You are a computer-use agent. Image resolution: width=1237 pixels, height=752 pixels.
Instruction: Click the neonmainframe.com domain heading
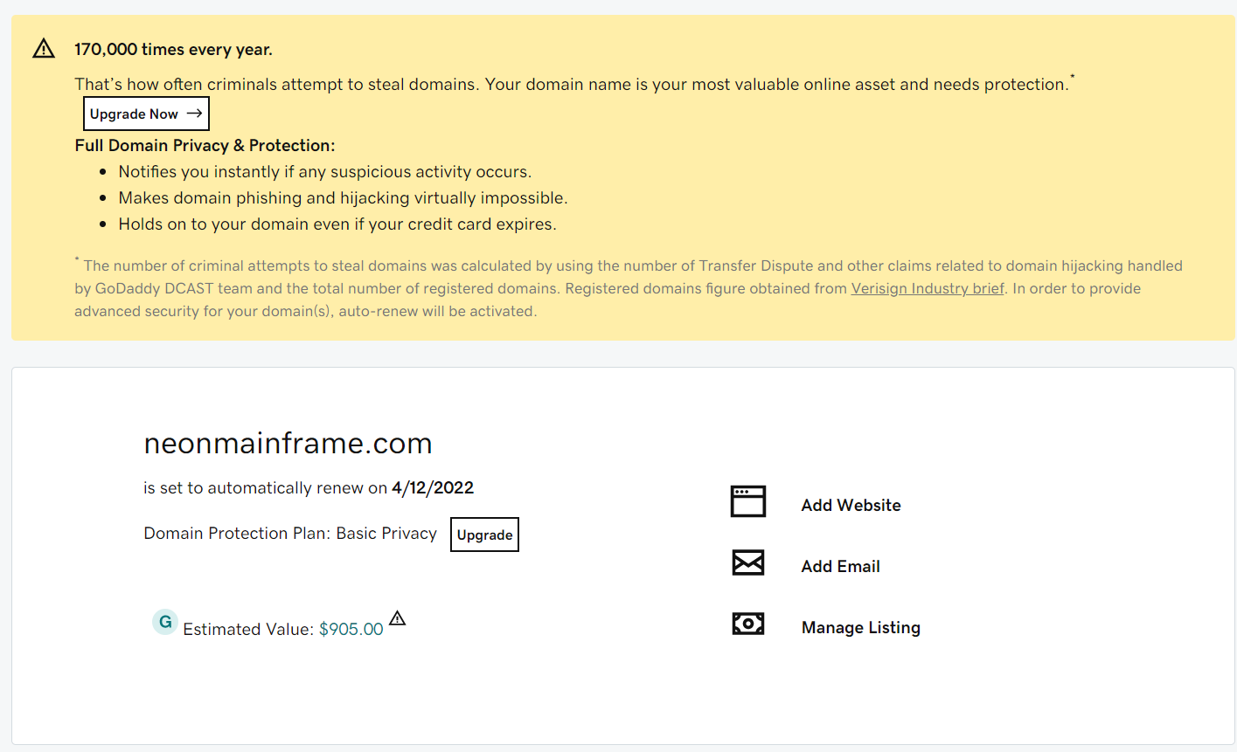[x=288, y=443]
